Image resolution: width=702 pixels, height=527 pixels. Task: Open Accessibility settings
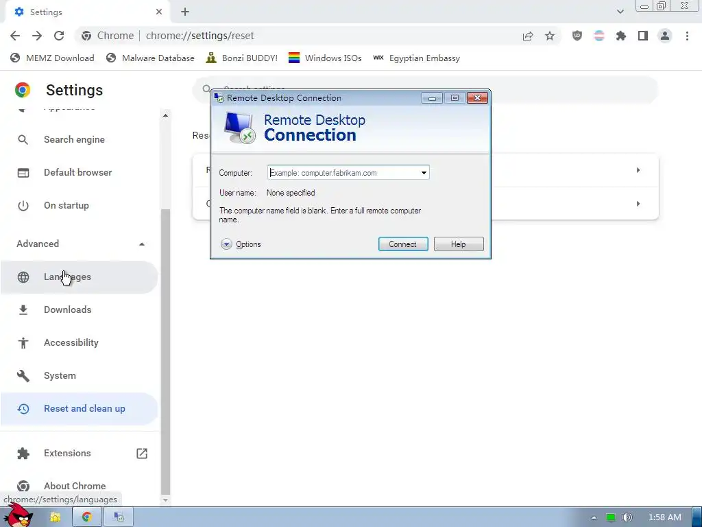79,343
